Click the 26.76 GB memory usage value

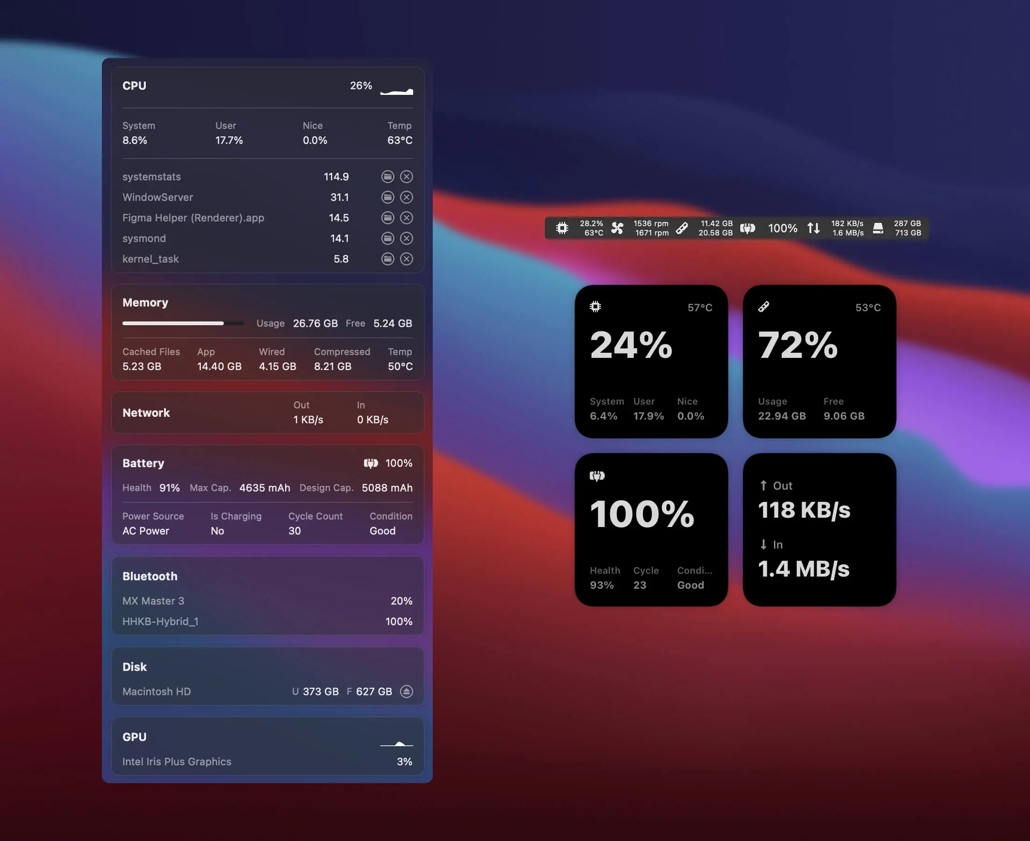315,323
